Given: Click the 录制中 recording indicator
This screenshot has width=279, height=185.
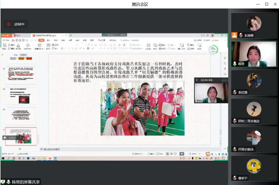Looking at the screenshot, I should click(x=16, y=24).
